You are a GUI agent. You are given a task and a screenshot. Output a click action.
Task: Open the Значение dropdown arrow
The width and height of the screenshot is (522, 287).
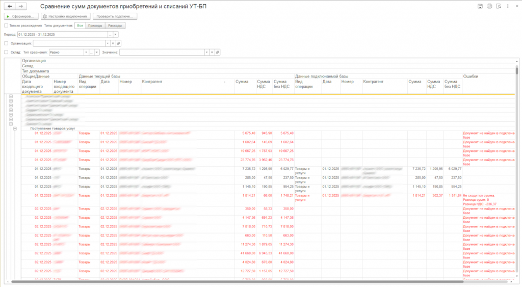(206, 53)
